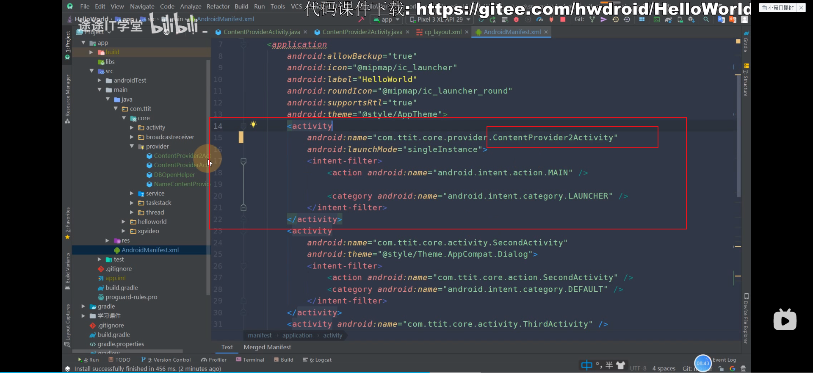This screenshot has width=813, height=373.
Task: Click the intention lightbulb at line 14
Action: pos(253,124)
